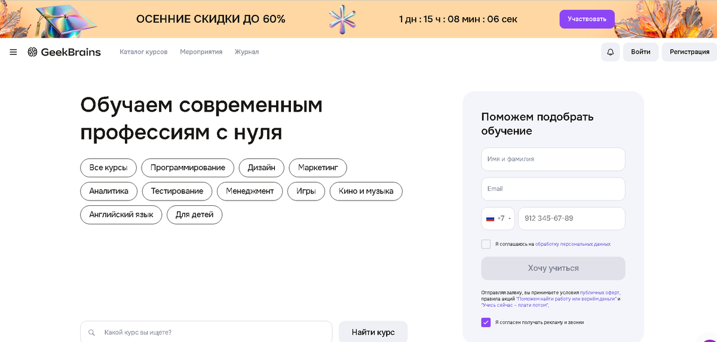717x342 pixels.
Task: Click the Поможем подобрать обучение heading
Action: [x=538, y=124]
